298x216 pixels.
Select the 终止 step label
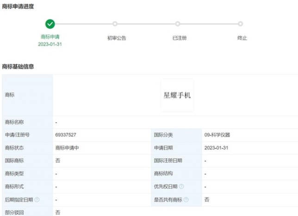pyautogui.click(x=242, y=38)
